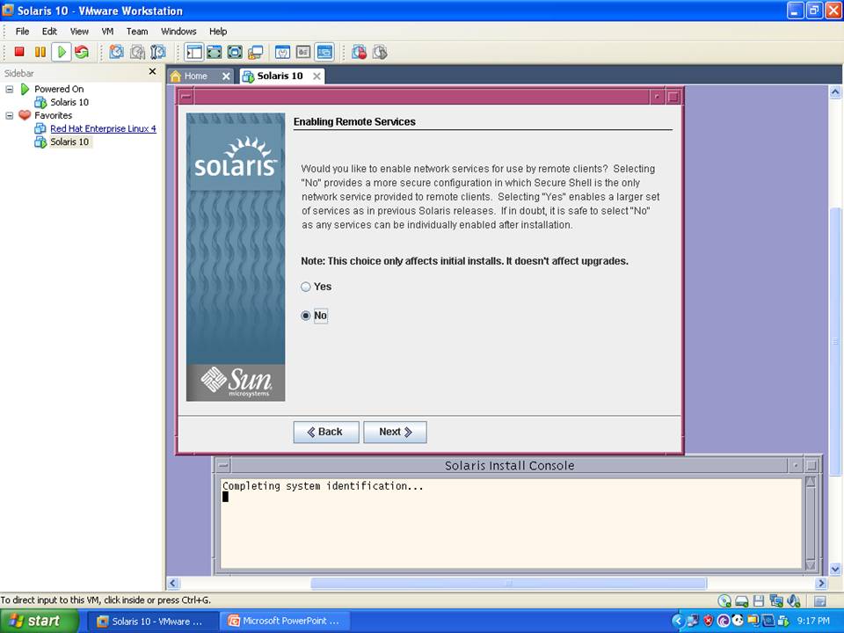Click the hard disk device status icon
This screenshot has height=633, width=844.
(x=742, y=600)
